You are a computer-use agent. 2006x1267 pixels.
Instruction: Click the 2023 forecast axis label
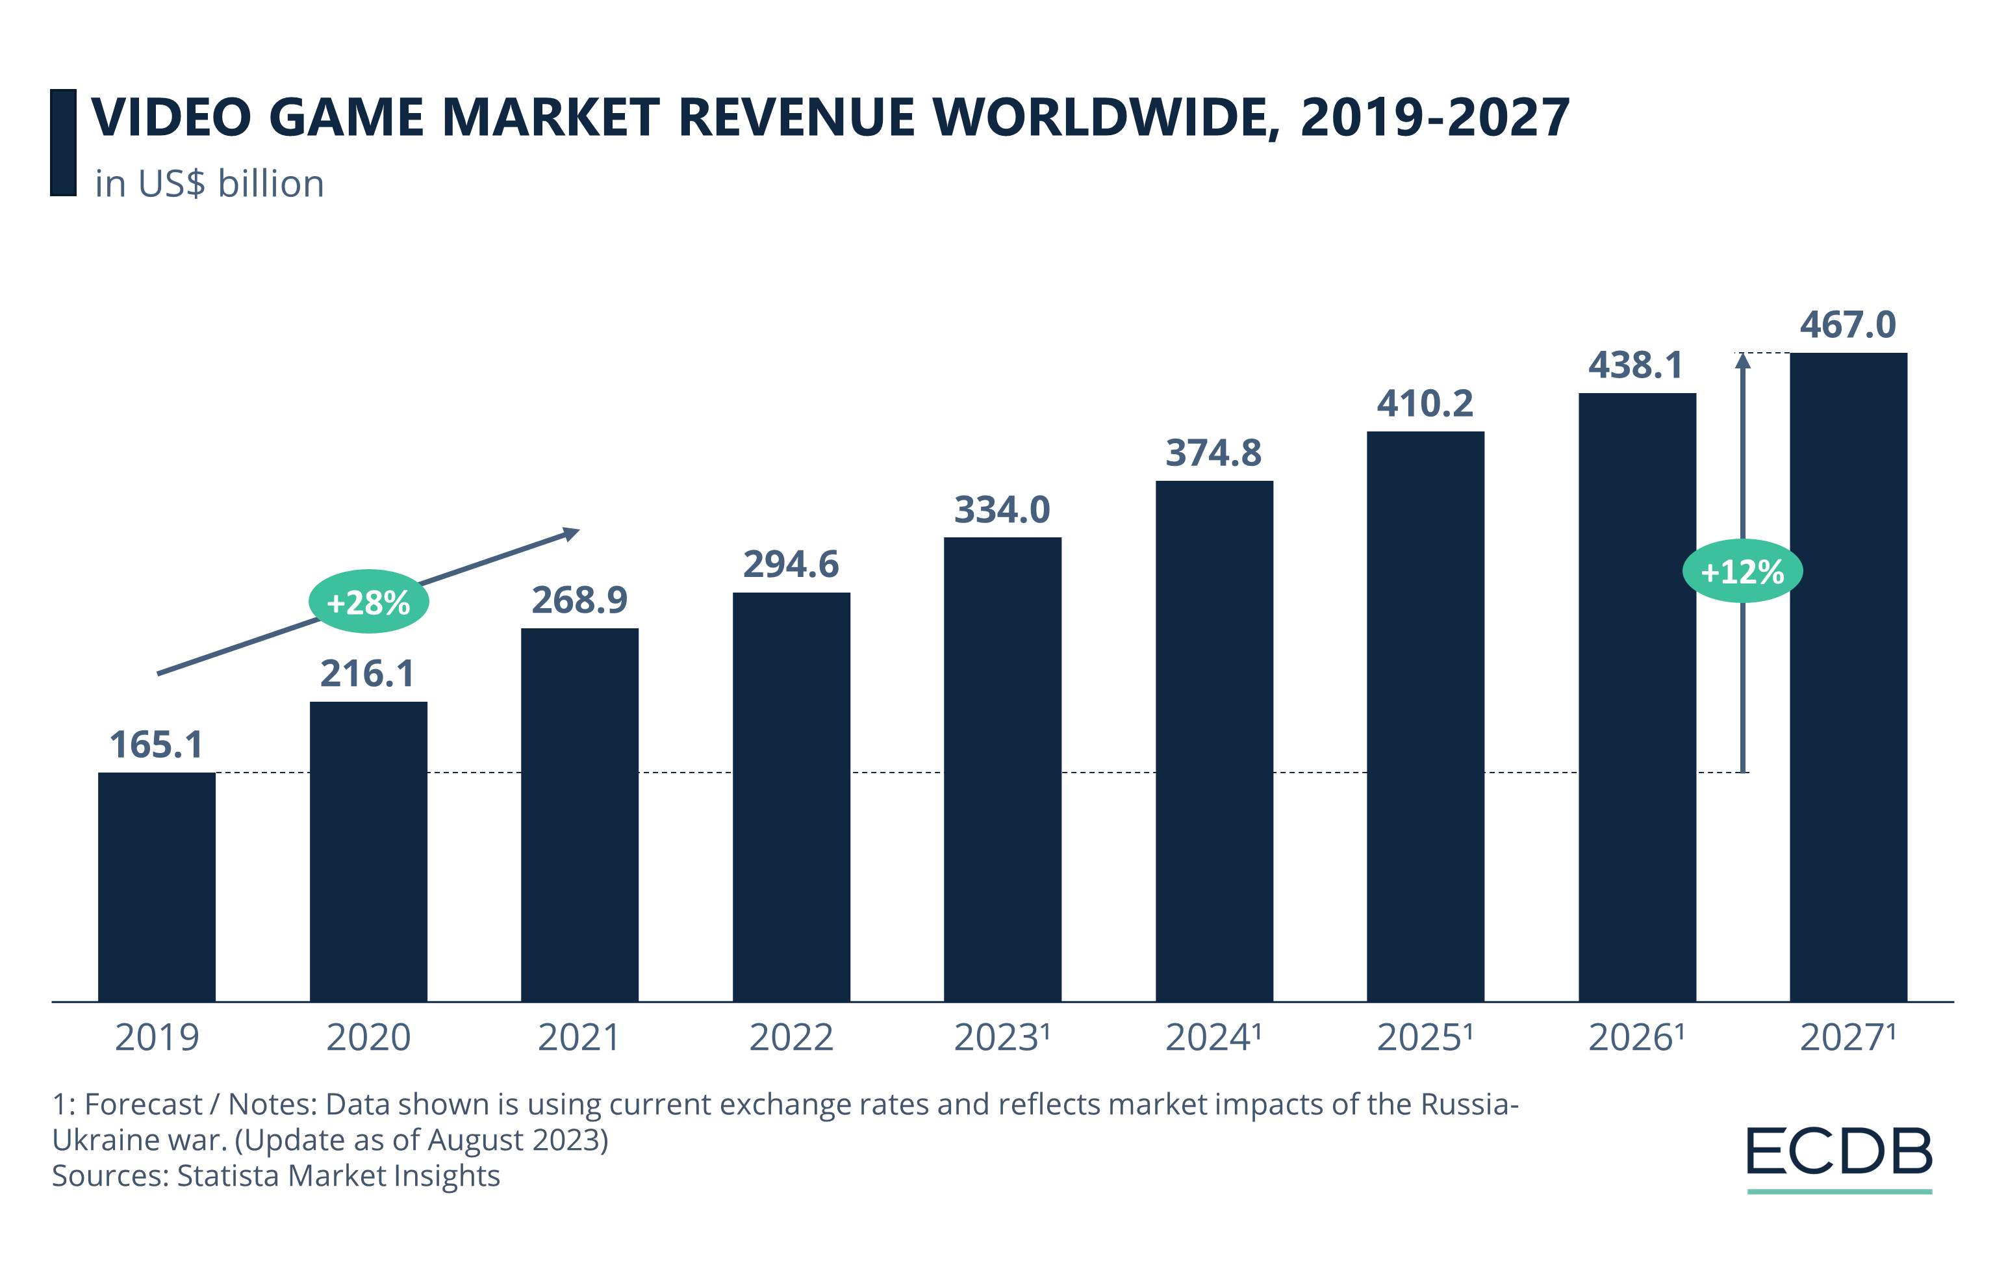tap(1002, 1038)
